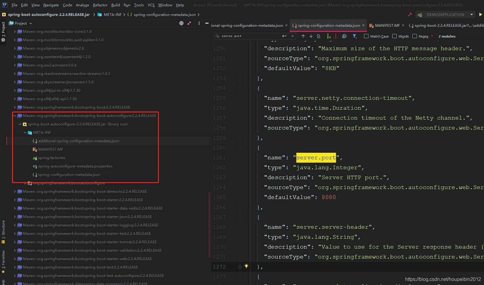
Task: Enable Words checkbox
Action: click(x=394, y=36)
